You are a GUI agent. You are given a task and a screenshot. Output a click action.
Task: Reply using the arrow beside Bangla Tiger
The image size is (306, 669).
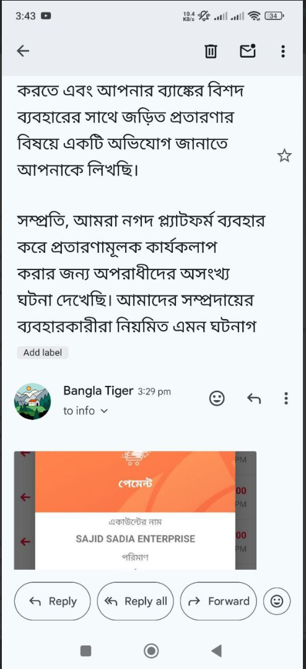[x=254, y=398]
